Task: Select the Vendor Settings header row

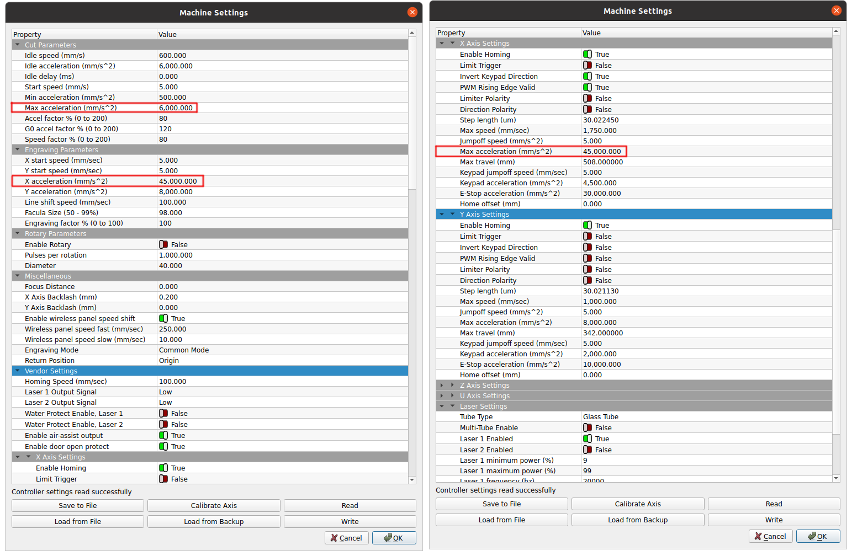Action: [x=51, y=371]
